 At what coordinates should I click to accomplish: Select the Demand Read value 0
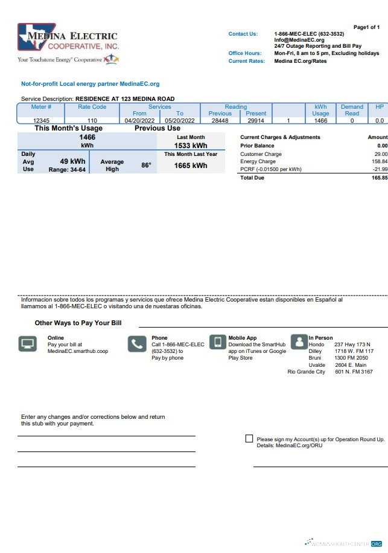pos(352,121)
